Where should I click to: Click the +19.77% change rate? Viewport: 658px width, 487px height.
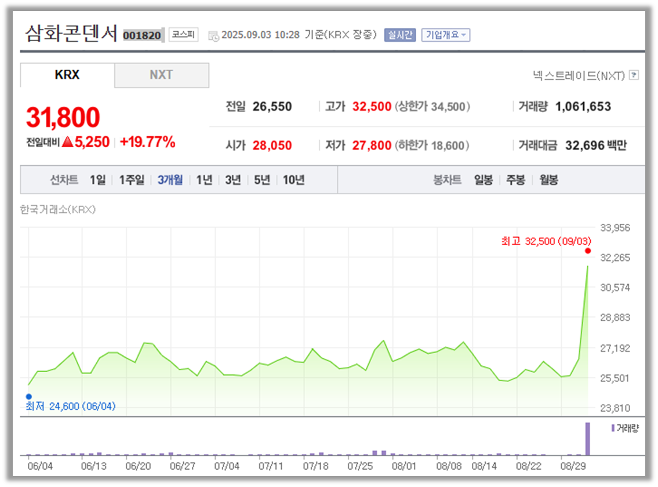pos(147,142)
